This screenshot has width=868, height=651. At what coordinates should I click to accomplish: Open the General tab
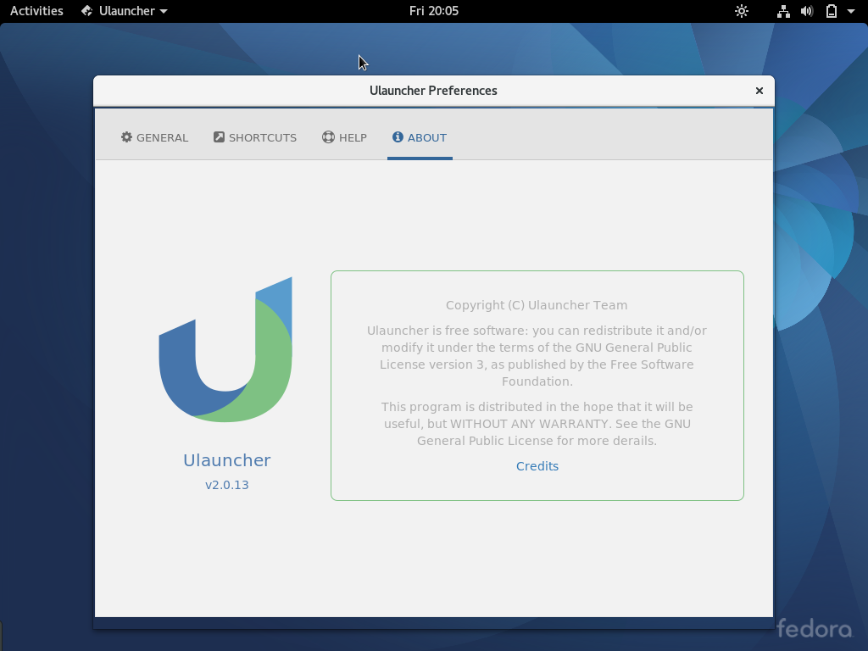point(154,137)
